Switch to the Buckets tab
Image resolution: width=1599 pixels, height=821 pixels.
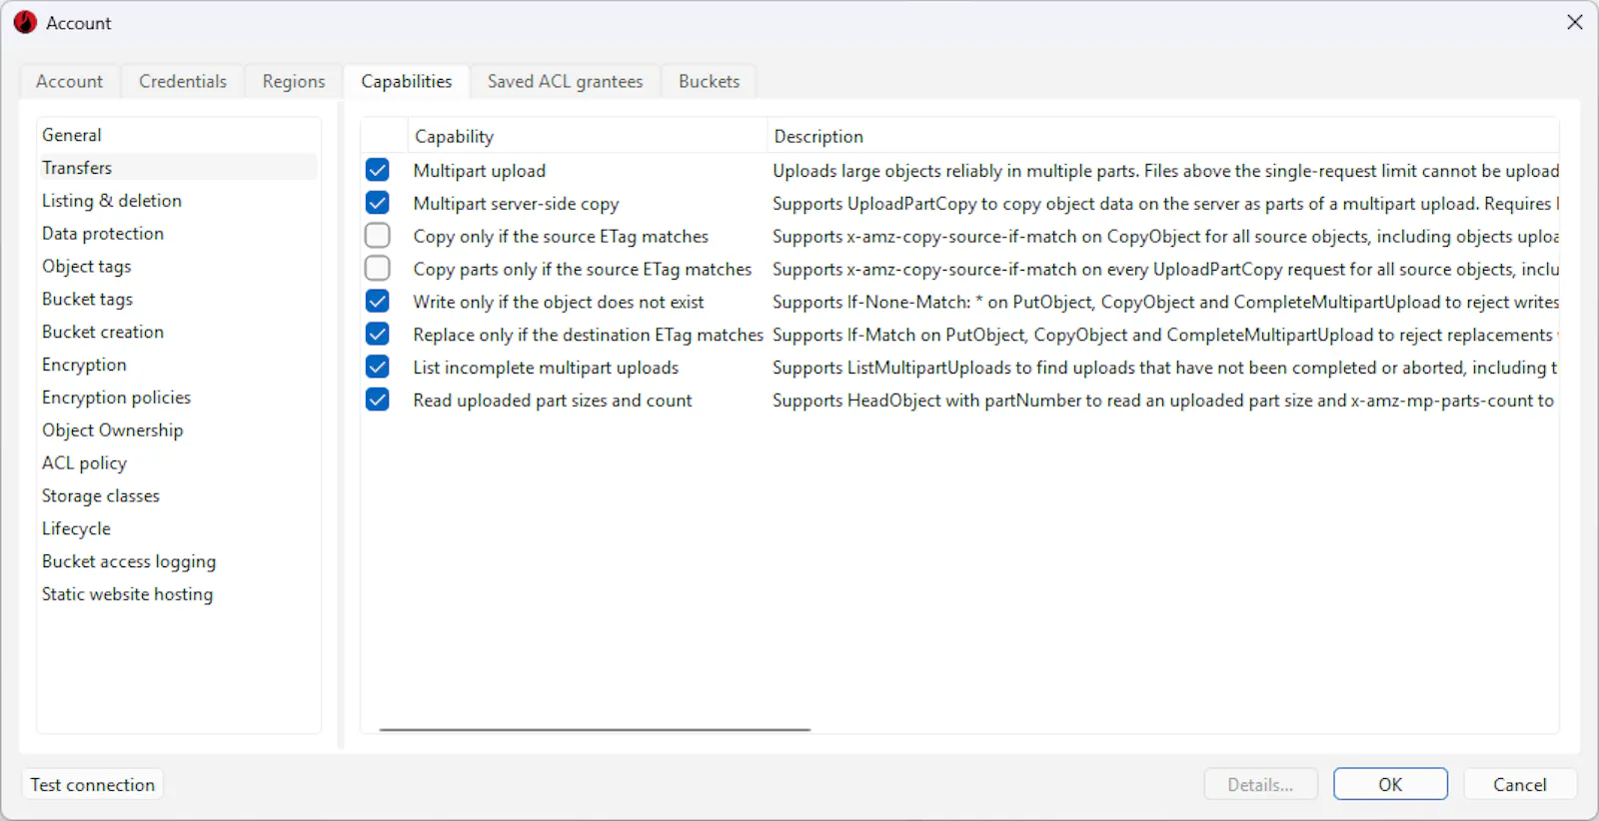pos(710,81)
